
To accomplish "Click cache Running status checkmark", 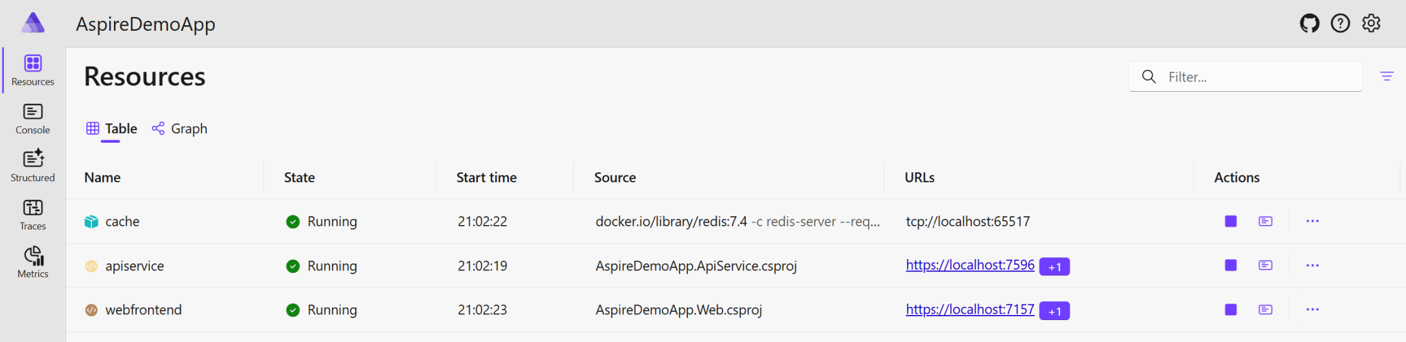I will tap(293, 221).
